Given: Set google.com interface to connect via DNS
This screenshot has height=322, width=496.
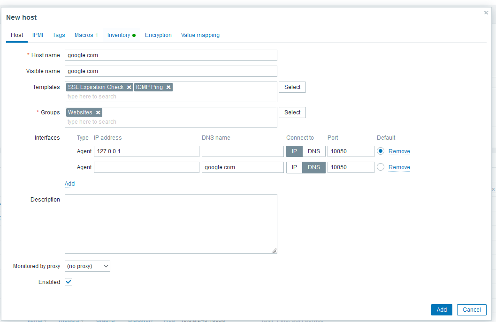Looking at the screenshot, I should [314, 167].
